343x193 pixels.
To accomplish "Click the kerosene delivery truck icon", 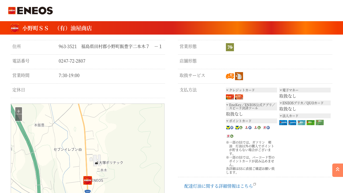I will coord(230,76).
